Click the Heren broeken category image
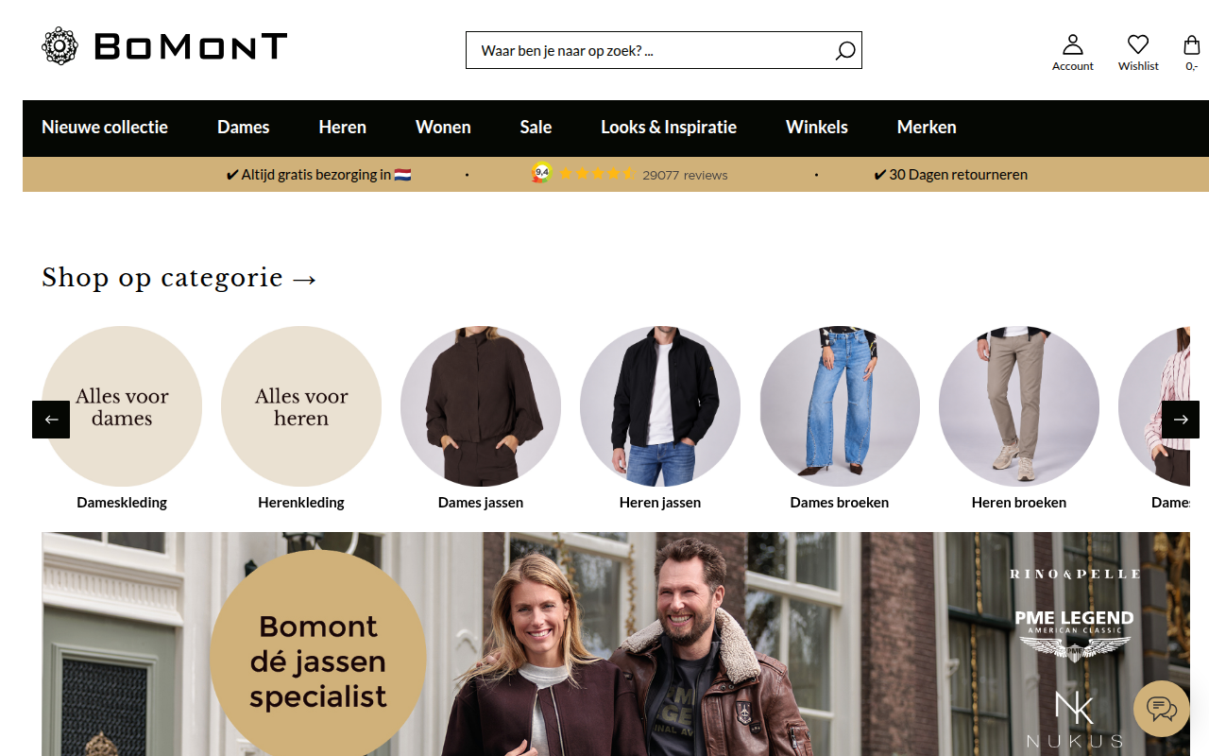Viewport: 1209px width, 756px height. (x=1019, y=406)
